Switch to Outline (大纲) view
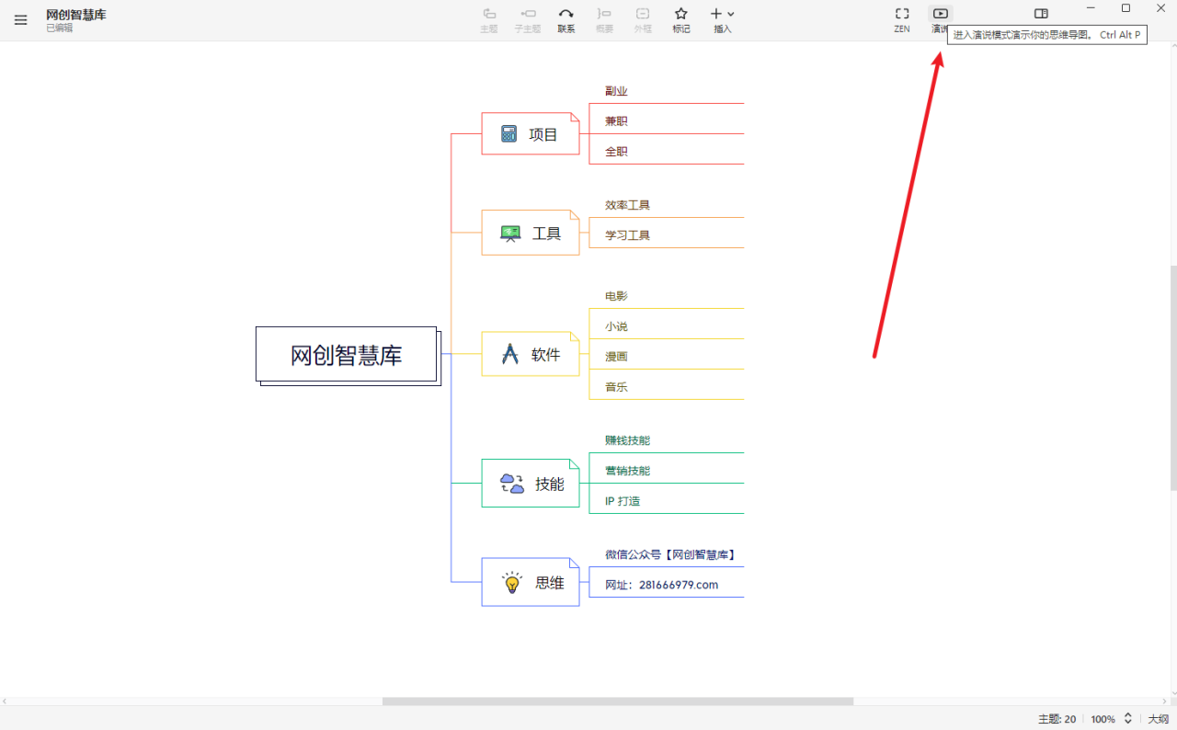 [1159, 719]
